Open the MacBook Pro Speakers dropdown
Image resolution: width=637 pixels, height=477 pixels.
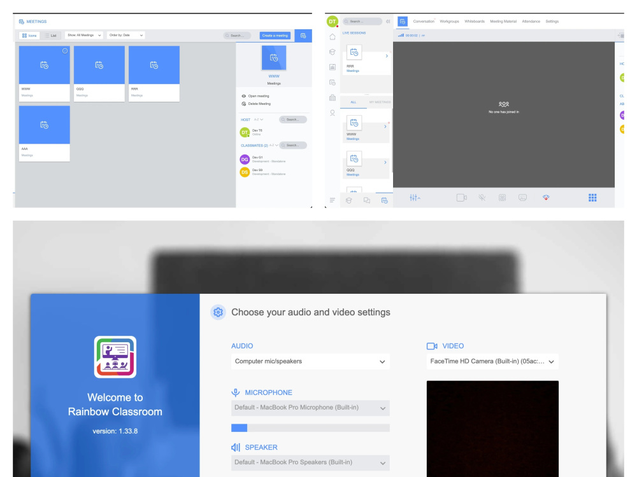pos(310,462)
